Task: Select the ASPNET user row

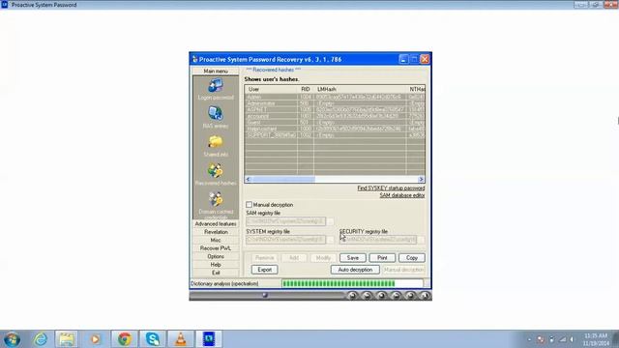Action: (x=335, y=109)
